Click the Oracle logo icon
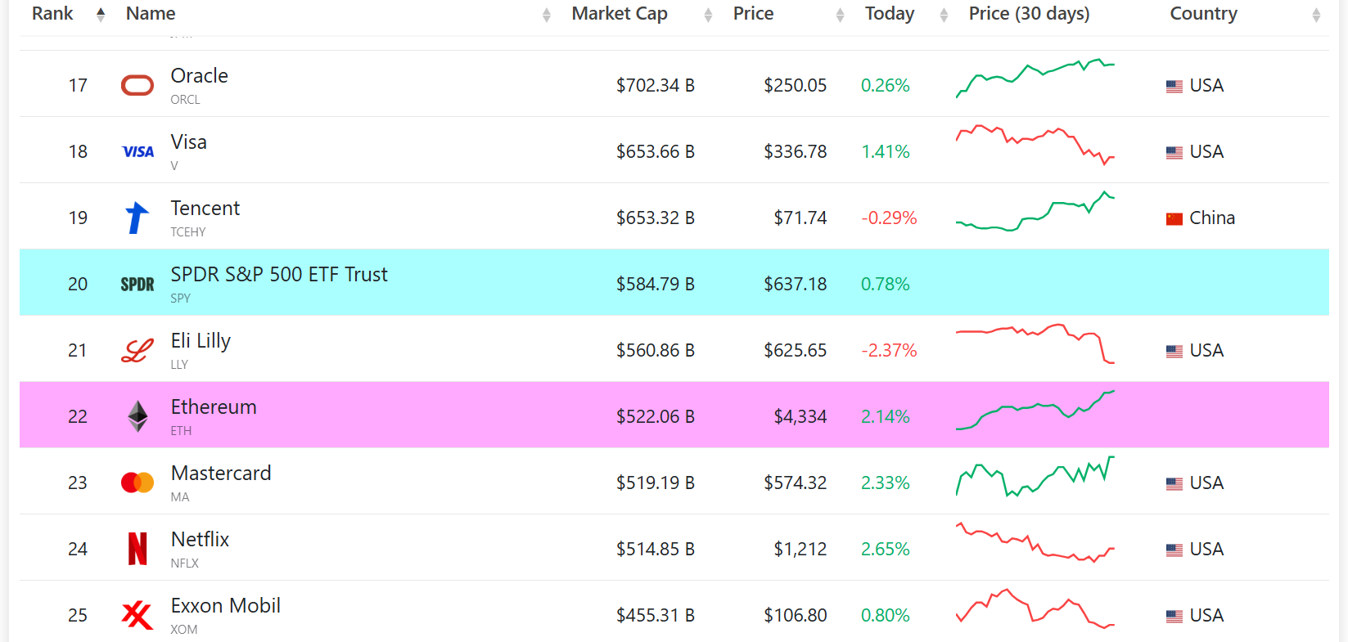Image resolution: width=1348 pixels, height=642 pixels. (138, 86)
